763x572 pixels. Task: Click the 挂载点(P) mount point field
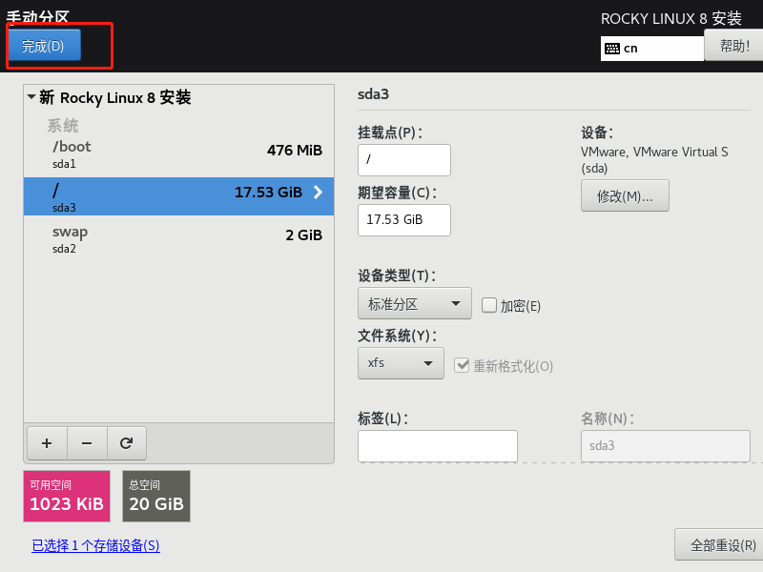coord(403,160)
